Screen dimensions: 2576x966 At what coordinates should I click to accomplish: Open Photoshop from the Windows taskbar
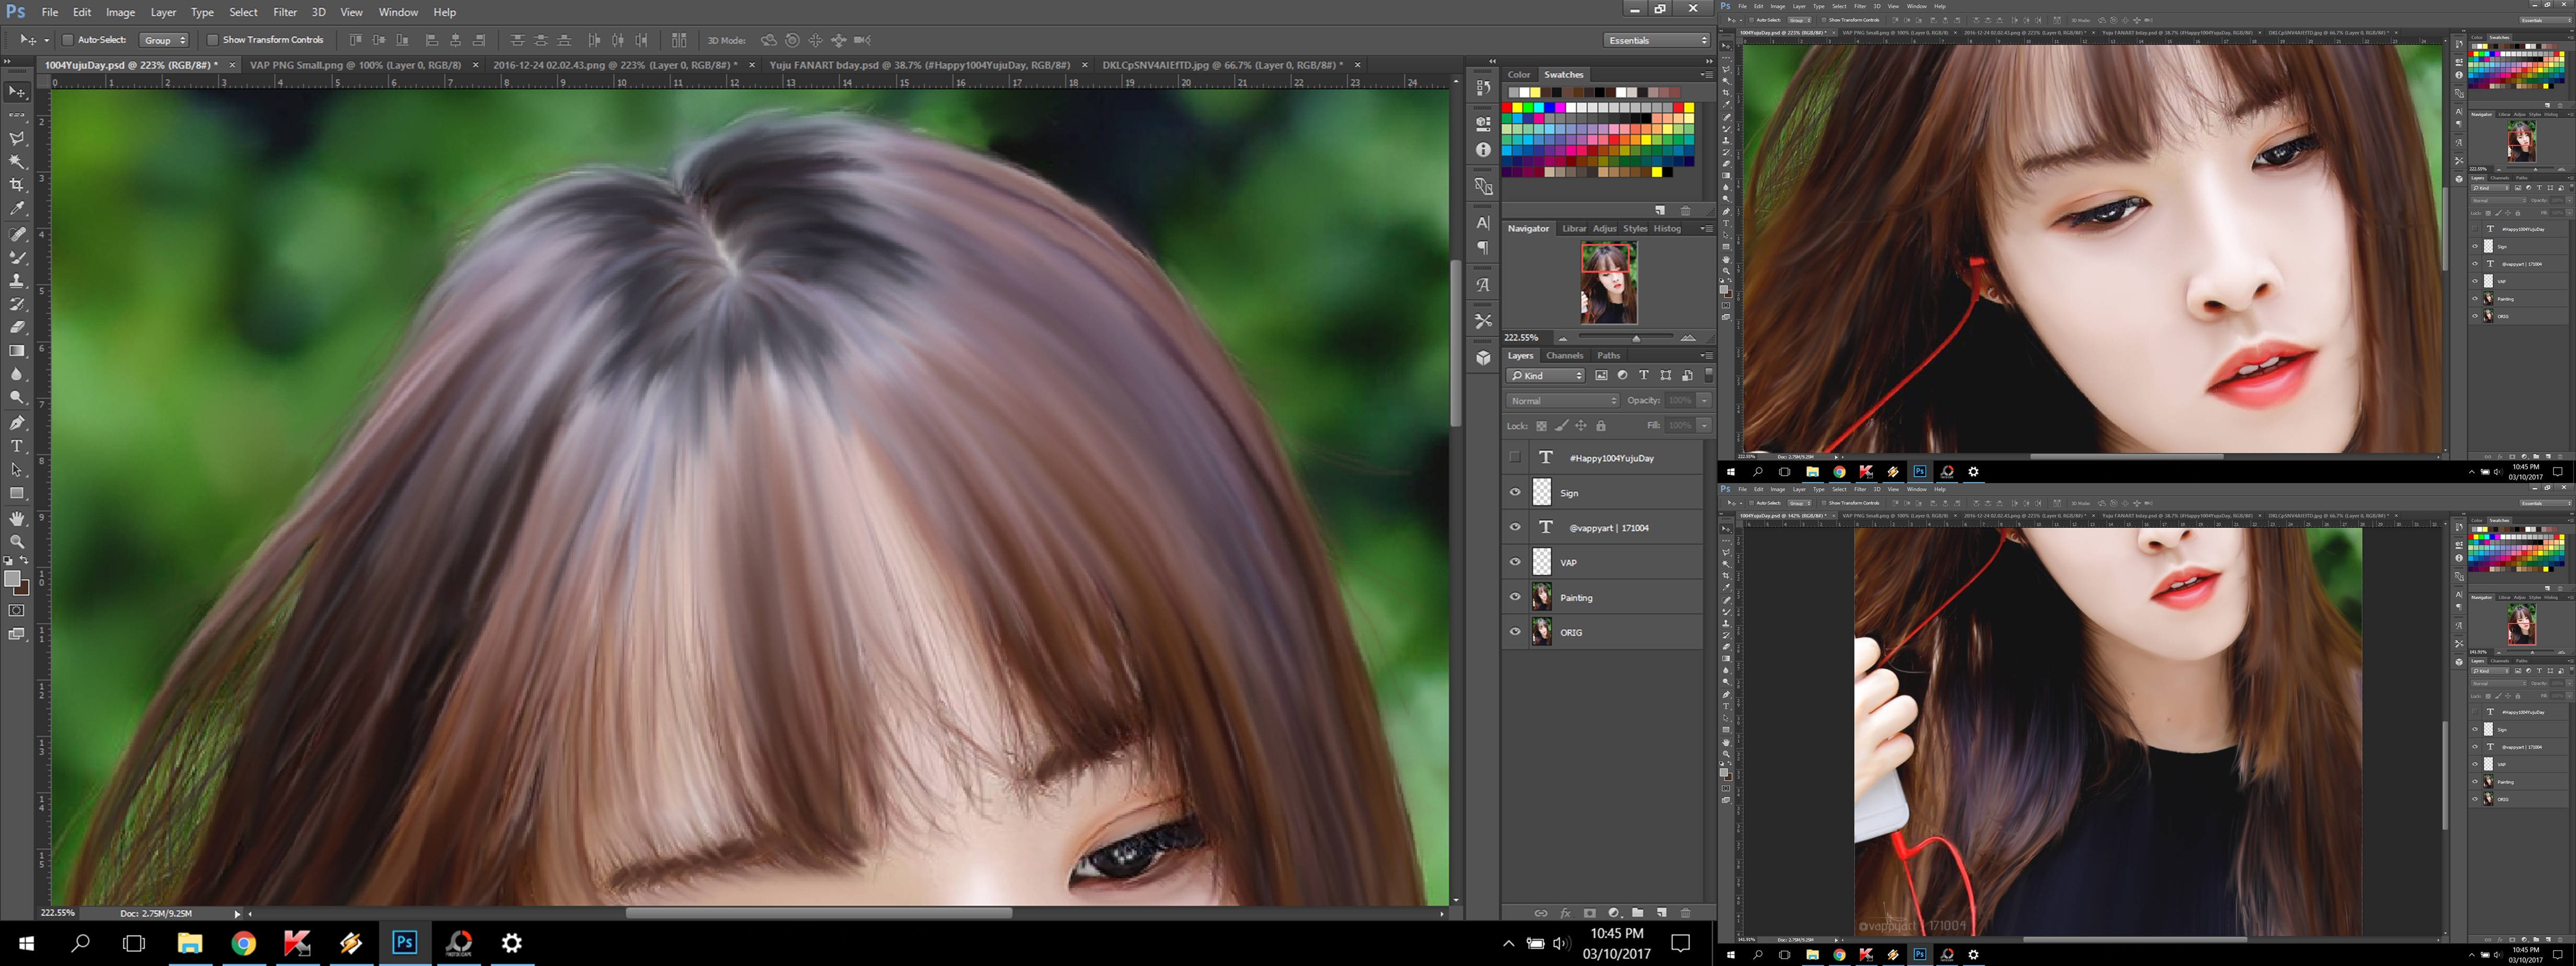pyautogui.click(x=405, y=942)
